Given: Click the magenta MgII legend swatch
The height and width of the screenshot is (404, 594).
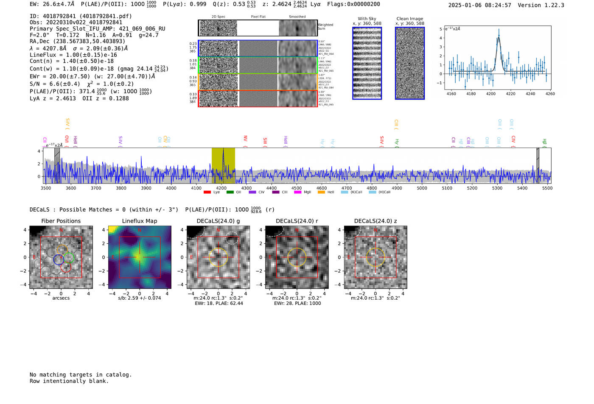Looking at the screenshot, I should pos(298,192).
